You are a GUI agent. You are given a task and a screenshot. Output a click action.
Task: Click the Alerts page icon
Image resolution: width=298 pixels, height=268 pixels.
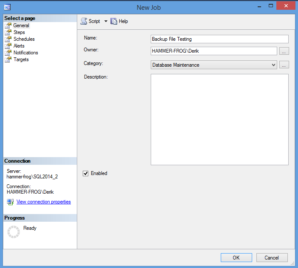pyautogui.click(x=8, y=46)
